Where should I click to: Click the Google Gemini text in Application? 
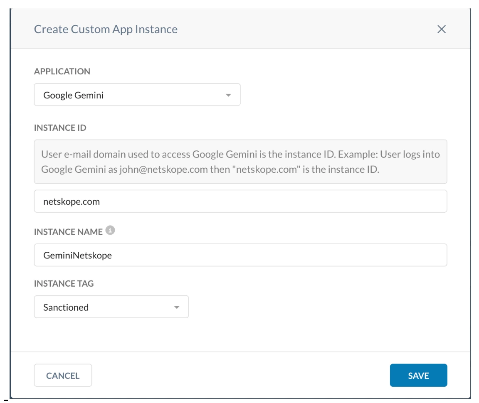point(73,95)
